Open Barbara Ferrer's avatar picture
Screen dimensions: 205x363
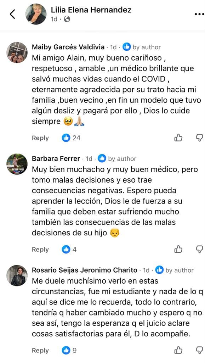tap(17, 164)
